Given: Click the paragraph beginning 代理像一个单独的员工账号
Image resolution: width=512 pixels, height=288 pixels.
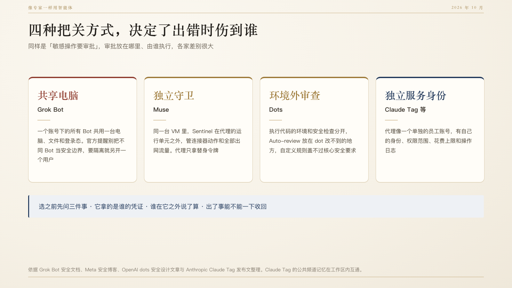Looking at the screenshot, I should (428, 141).
